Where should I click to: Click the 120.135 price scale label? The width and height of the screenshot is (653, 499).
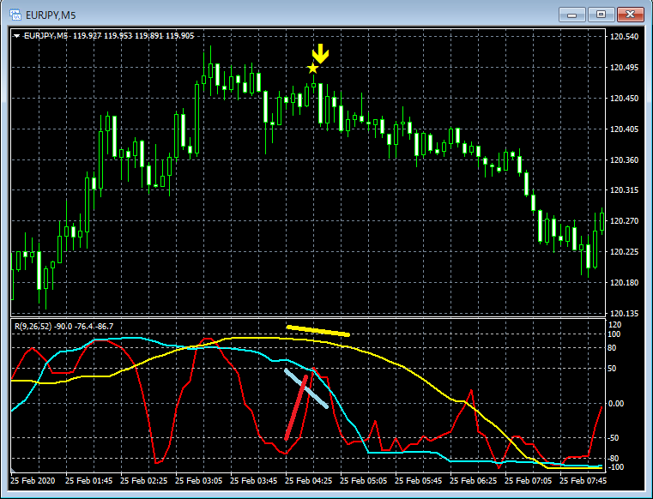pos(624,313)
